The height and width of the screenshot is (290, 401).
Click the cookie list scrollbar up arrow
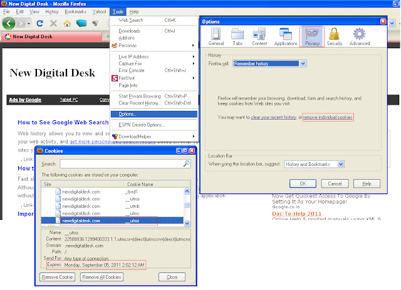tap(187, 191)
